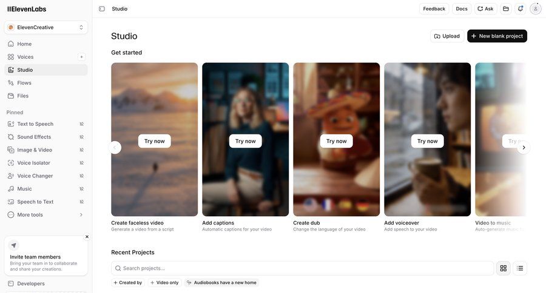Unpin Image & Video from the sidebar

[x=81, y=150]
